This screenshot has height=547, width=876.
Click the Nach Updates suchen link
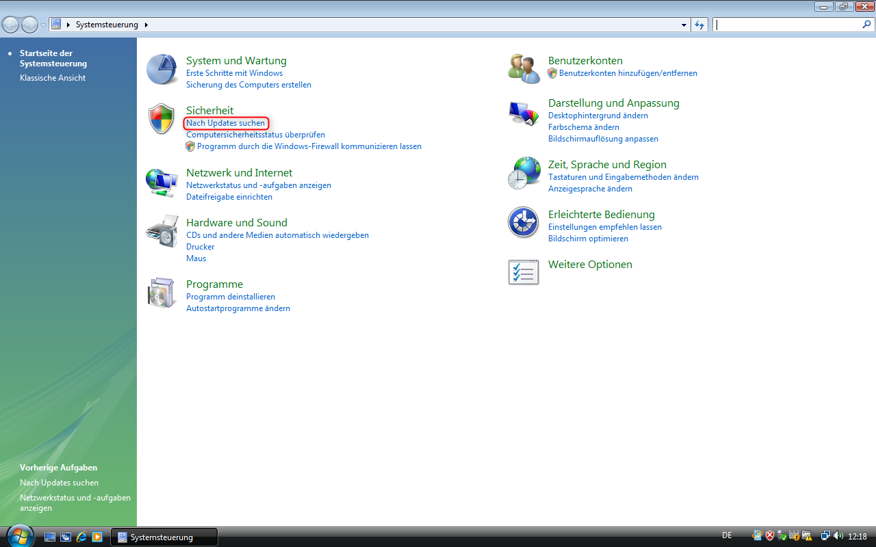tap(226, 123)
